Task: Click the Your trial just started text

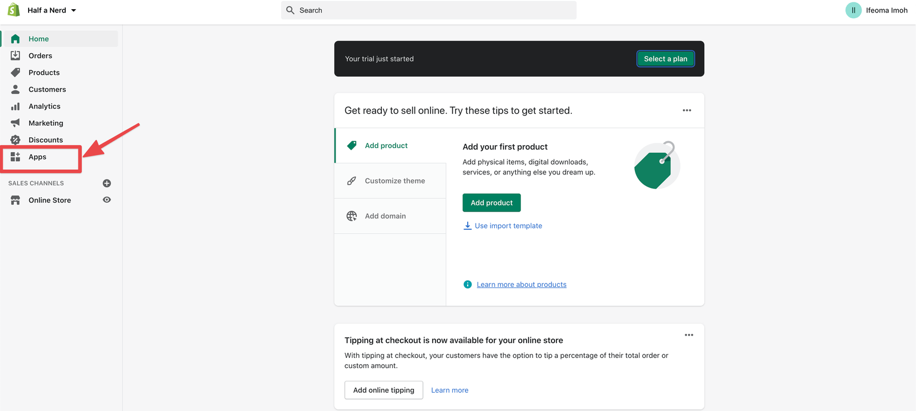Action: click(x=380, y=59)
